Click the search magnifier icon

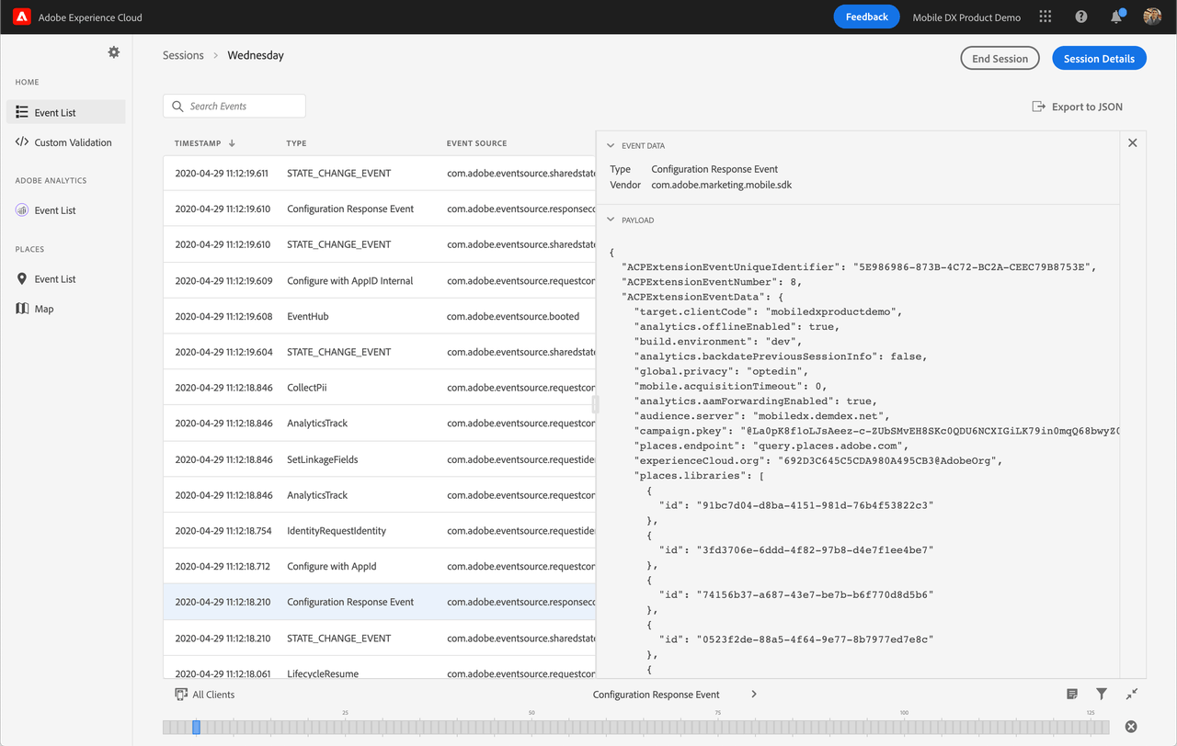click(177, 107)
